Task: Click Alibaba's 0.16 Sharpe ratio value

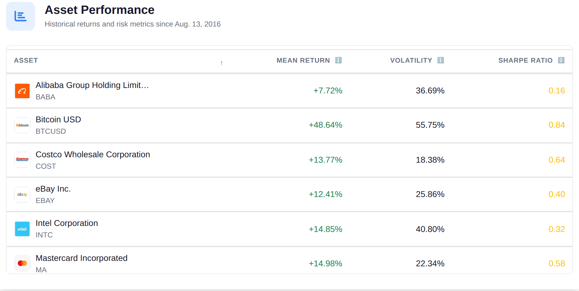Action: tap(557, 91)
